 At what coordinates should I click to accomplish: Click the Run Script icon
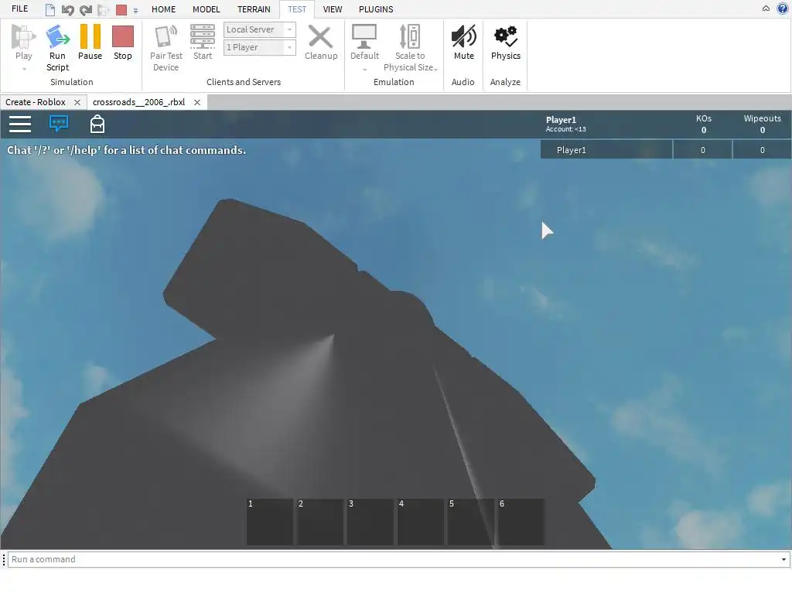point(57,36)
